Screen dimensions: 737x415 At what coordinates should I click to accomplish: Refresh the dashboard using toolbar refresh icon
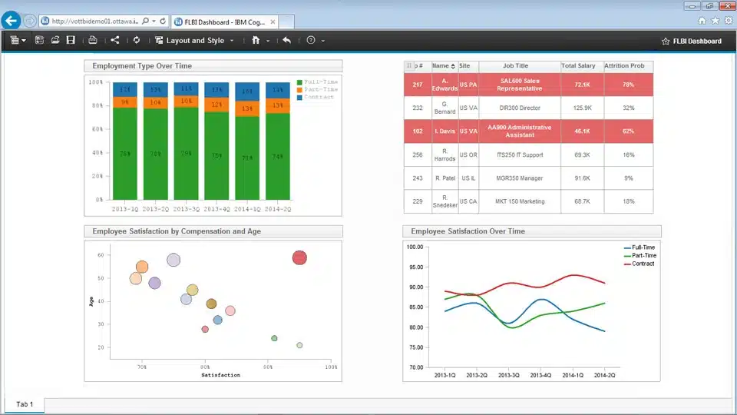[x=137, y=40]
